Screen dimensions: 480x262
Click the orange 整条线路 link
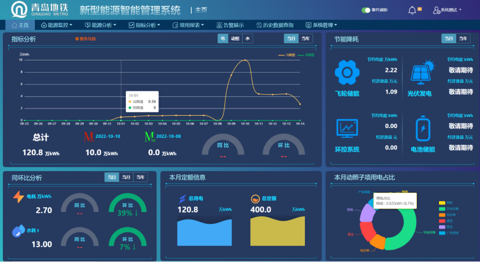point(85,39)
